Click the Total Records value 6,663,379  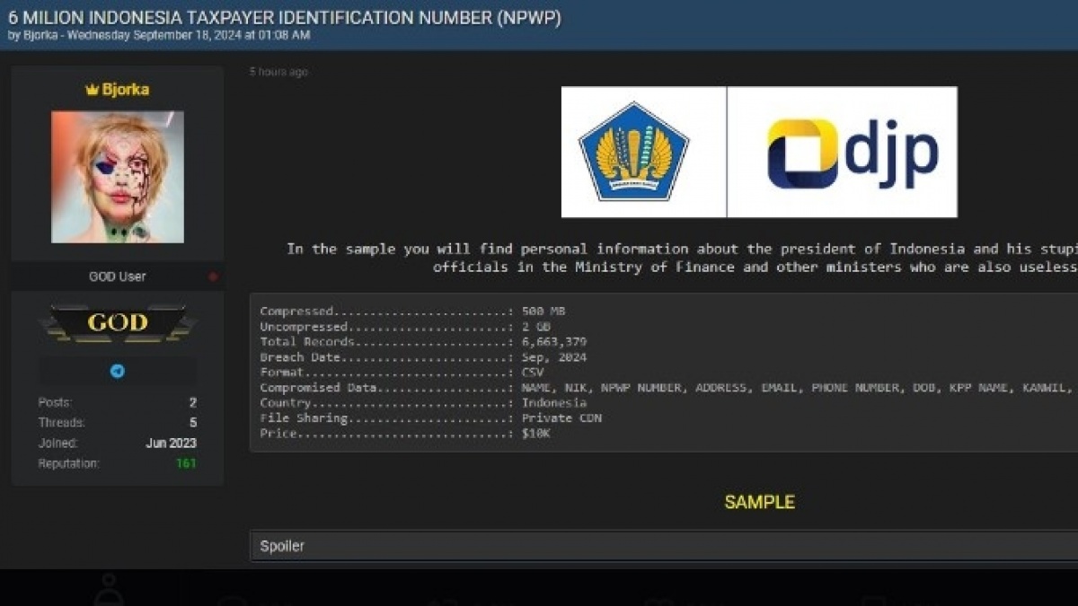pyautogui.click(x=554, y=342)
